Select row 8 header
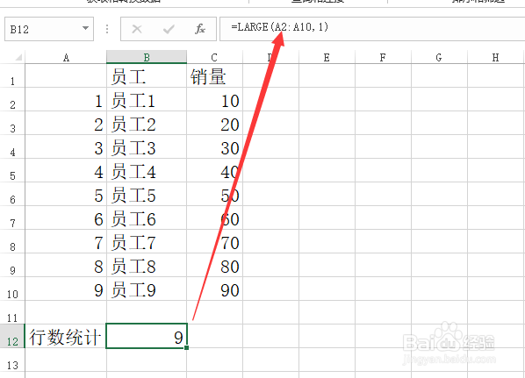Viewport: 525px width, 378px height. [x=12, y=241]
